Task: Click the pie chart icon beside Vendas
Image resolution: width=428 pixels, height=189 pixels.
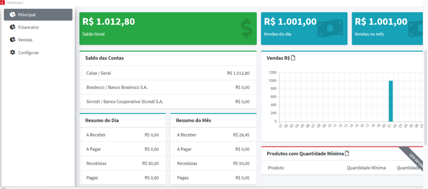Action: coord(12,40)
